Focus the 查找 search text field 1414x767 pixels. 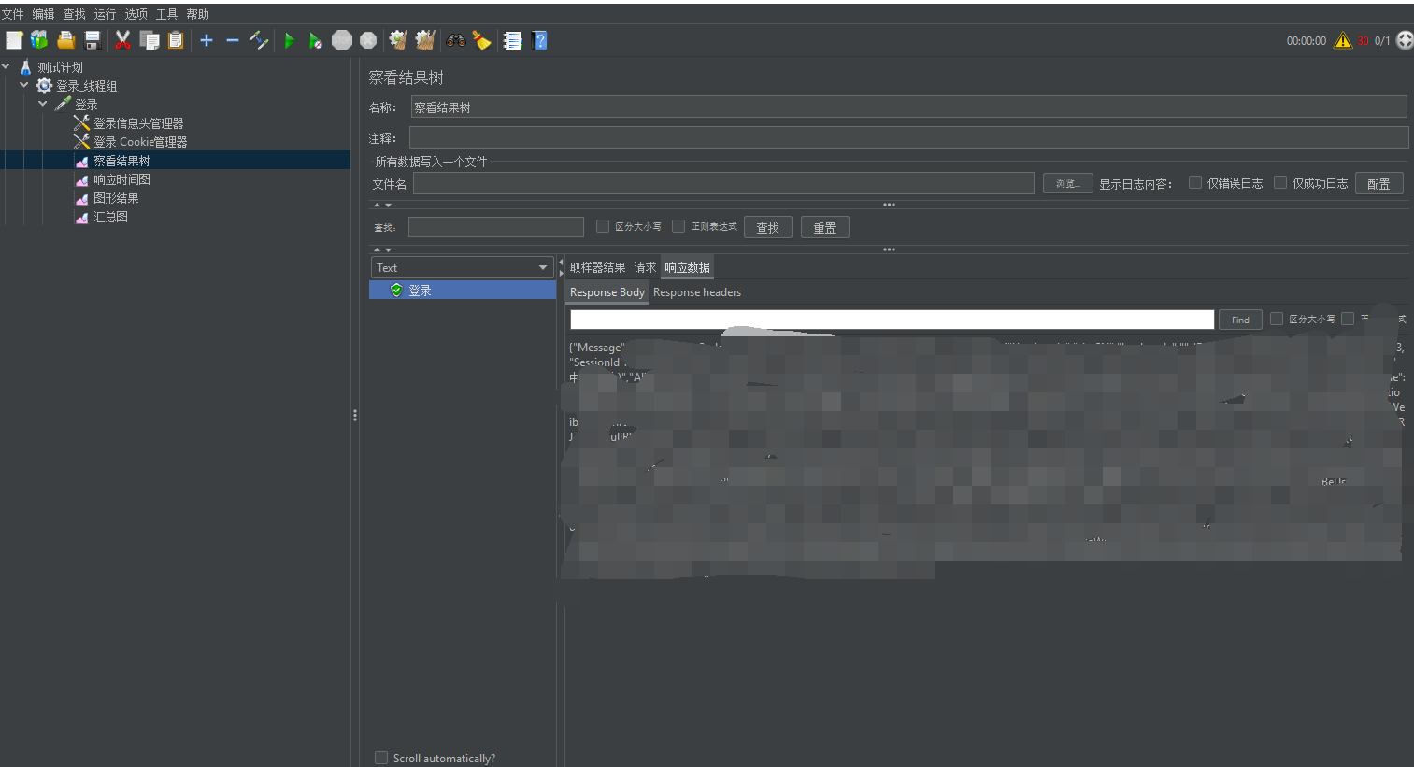pyautogui.click(x=496, y=227)
